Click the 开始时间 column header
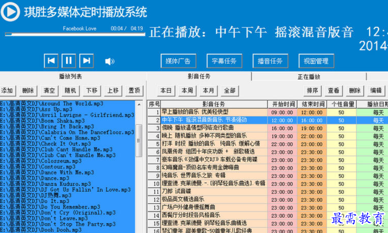 (282, 104)
